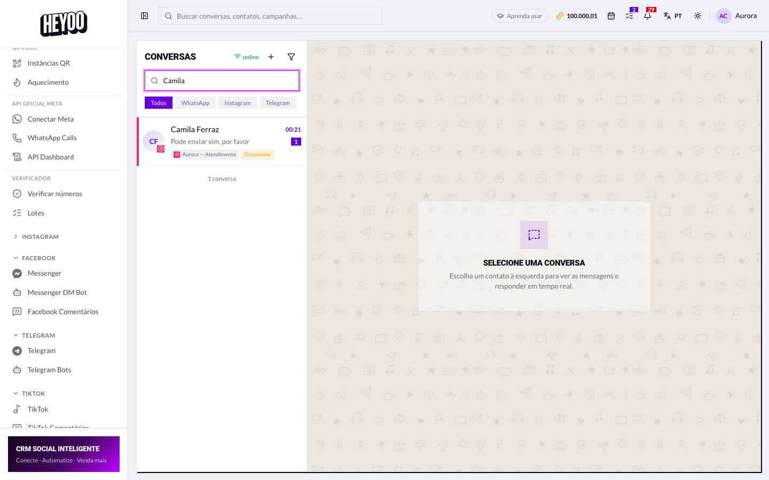Click the Aurora — Atendimento tag
The height and width of the screenshot is (480, 769).
[205, 155]
